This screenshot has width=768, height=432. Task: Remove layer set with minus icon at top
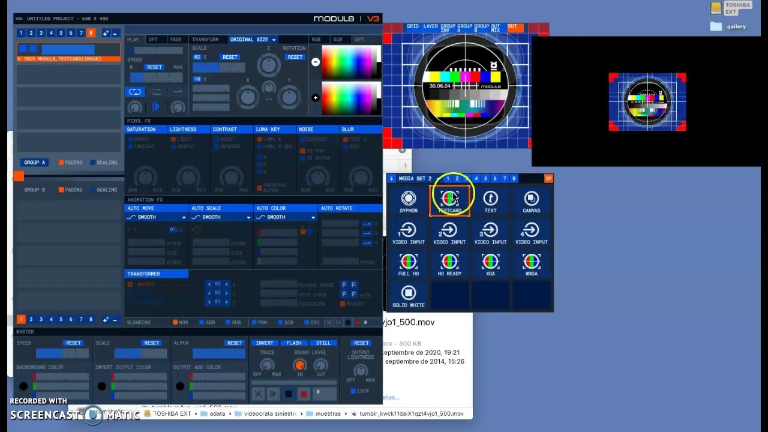coord(115,33)
